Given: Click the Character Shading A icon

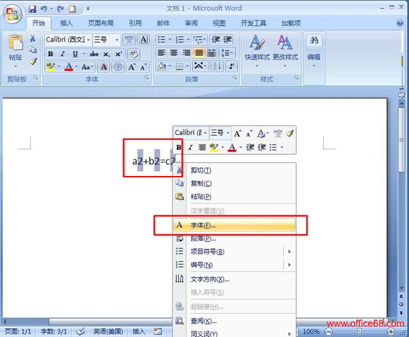Looking at the screenshot, I should point(104,67).
